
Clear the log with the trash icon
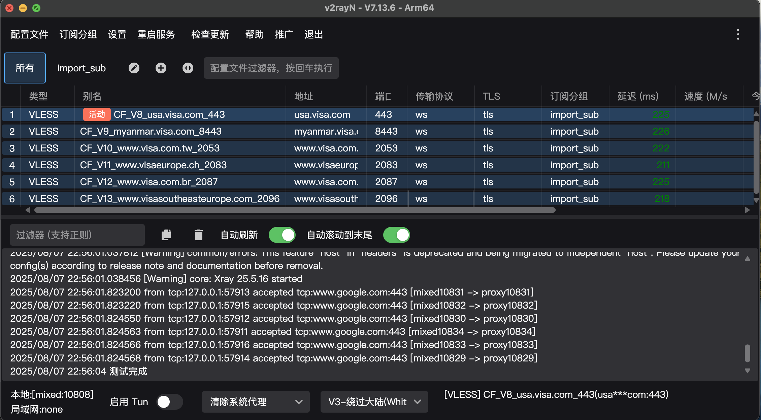point(198,235)
